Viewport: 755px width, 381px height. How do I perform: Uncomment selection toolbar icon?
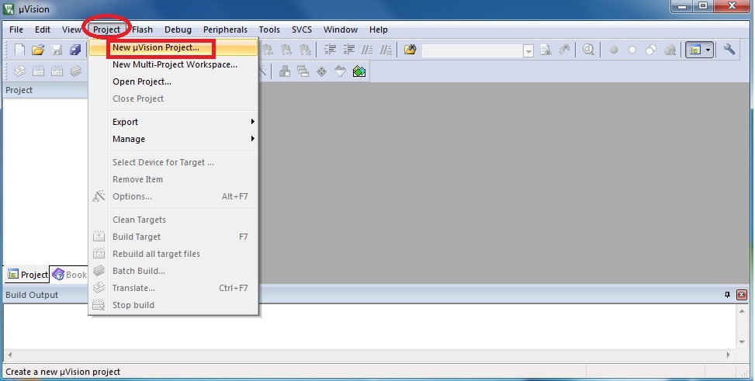tap(386, 50)
